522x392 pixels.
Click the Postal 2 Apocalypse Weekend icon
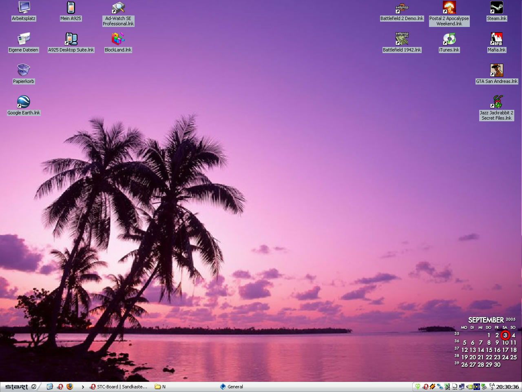click(x=449, y=8)
